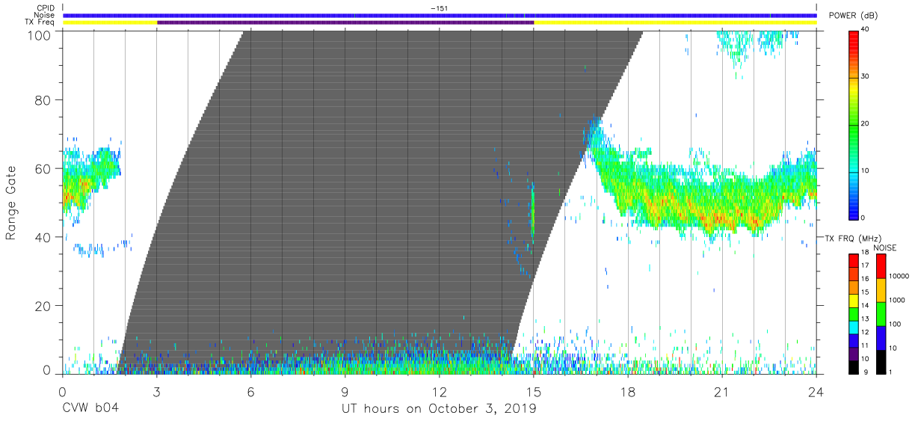Click the y-axis tick label '40'
The image size is (918, 424).
(44, 237)
